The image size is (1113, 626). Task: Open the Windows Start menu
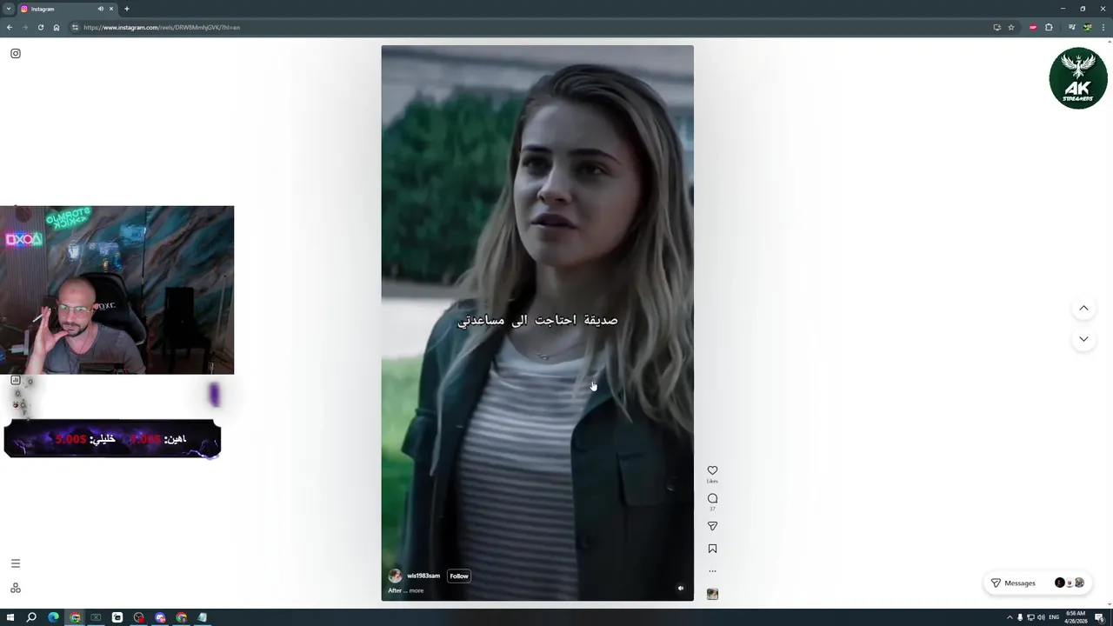pyautogui.click(x=10, y=617)
